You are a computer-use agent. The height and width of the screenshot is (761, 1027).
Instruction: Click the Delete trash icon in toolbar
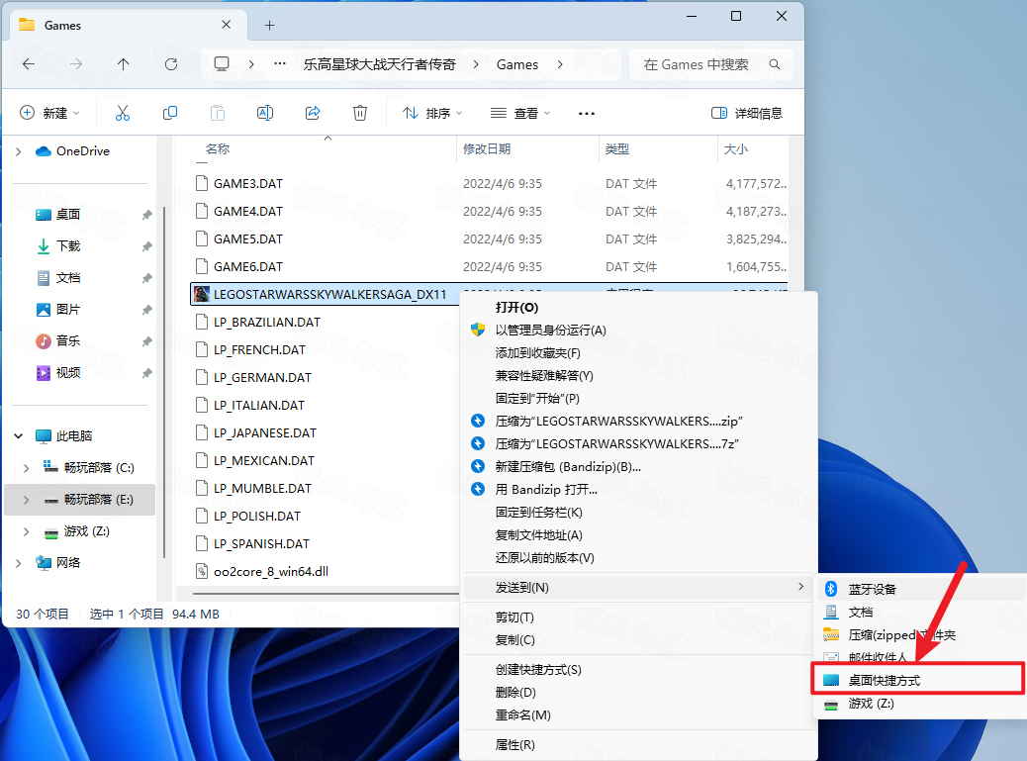359,113
